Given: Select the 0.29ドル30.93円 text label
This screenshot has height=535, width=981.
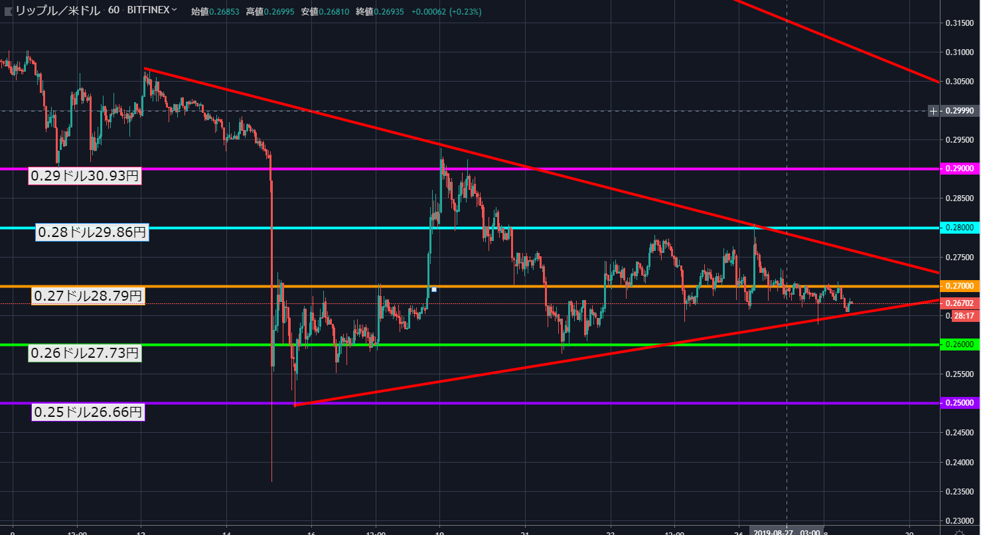Looking at the screenshot, I should (x=84, y=176).
